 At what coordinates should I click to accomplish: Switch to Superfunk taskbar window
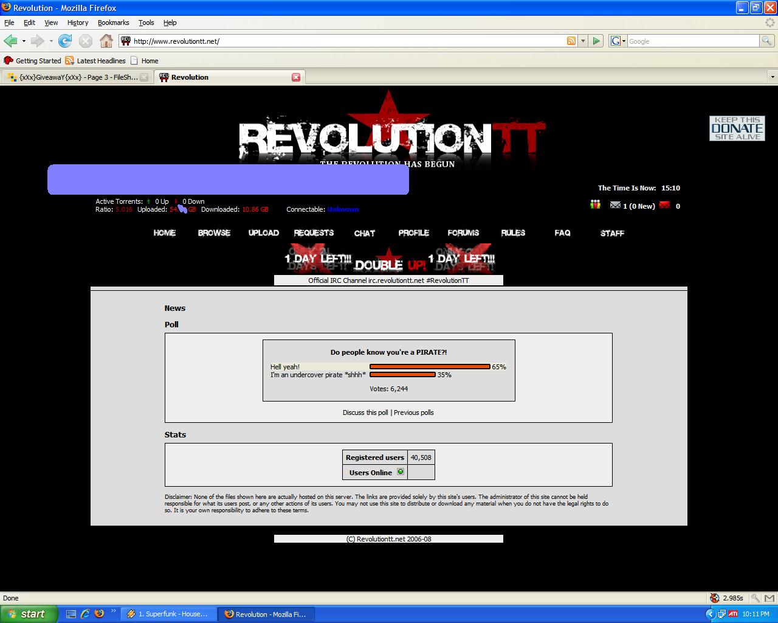coord(168,614)
